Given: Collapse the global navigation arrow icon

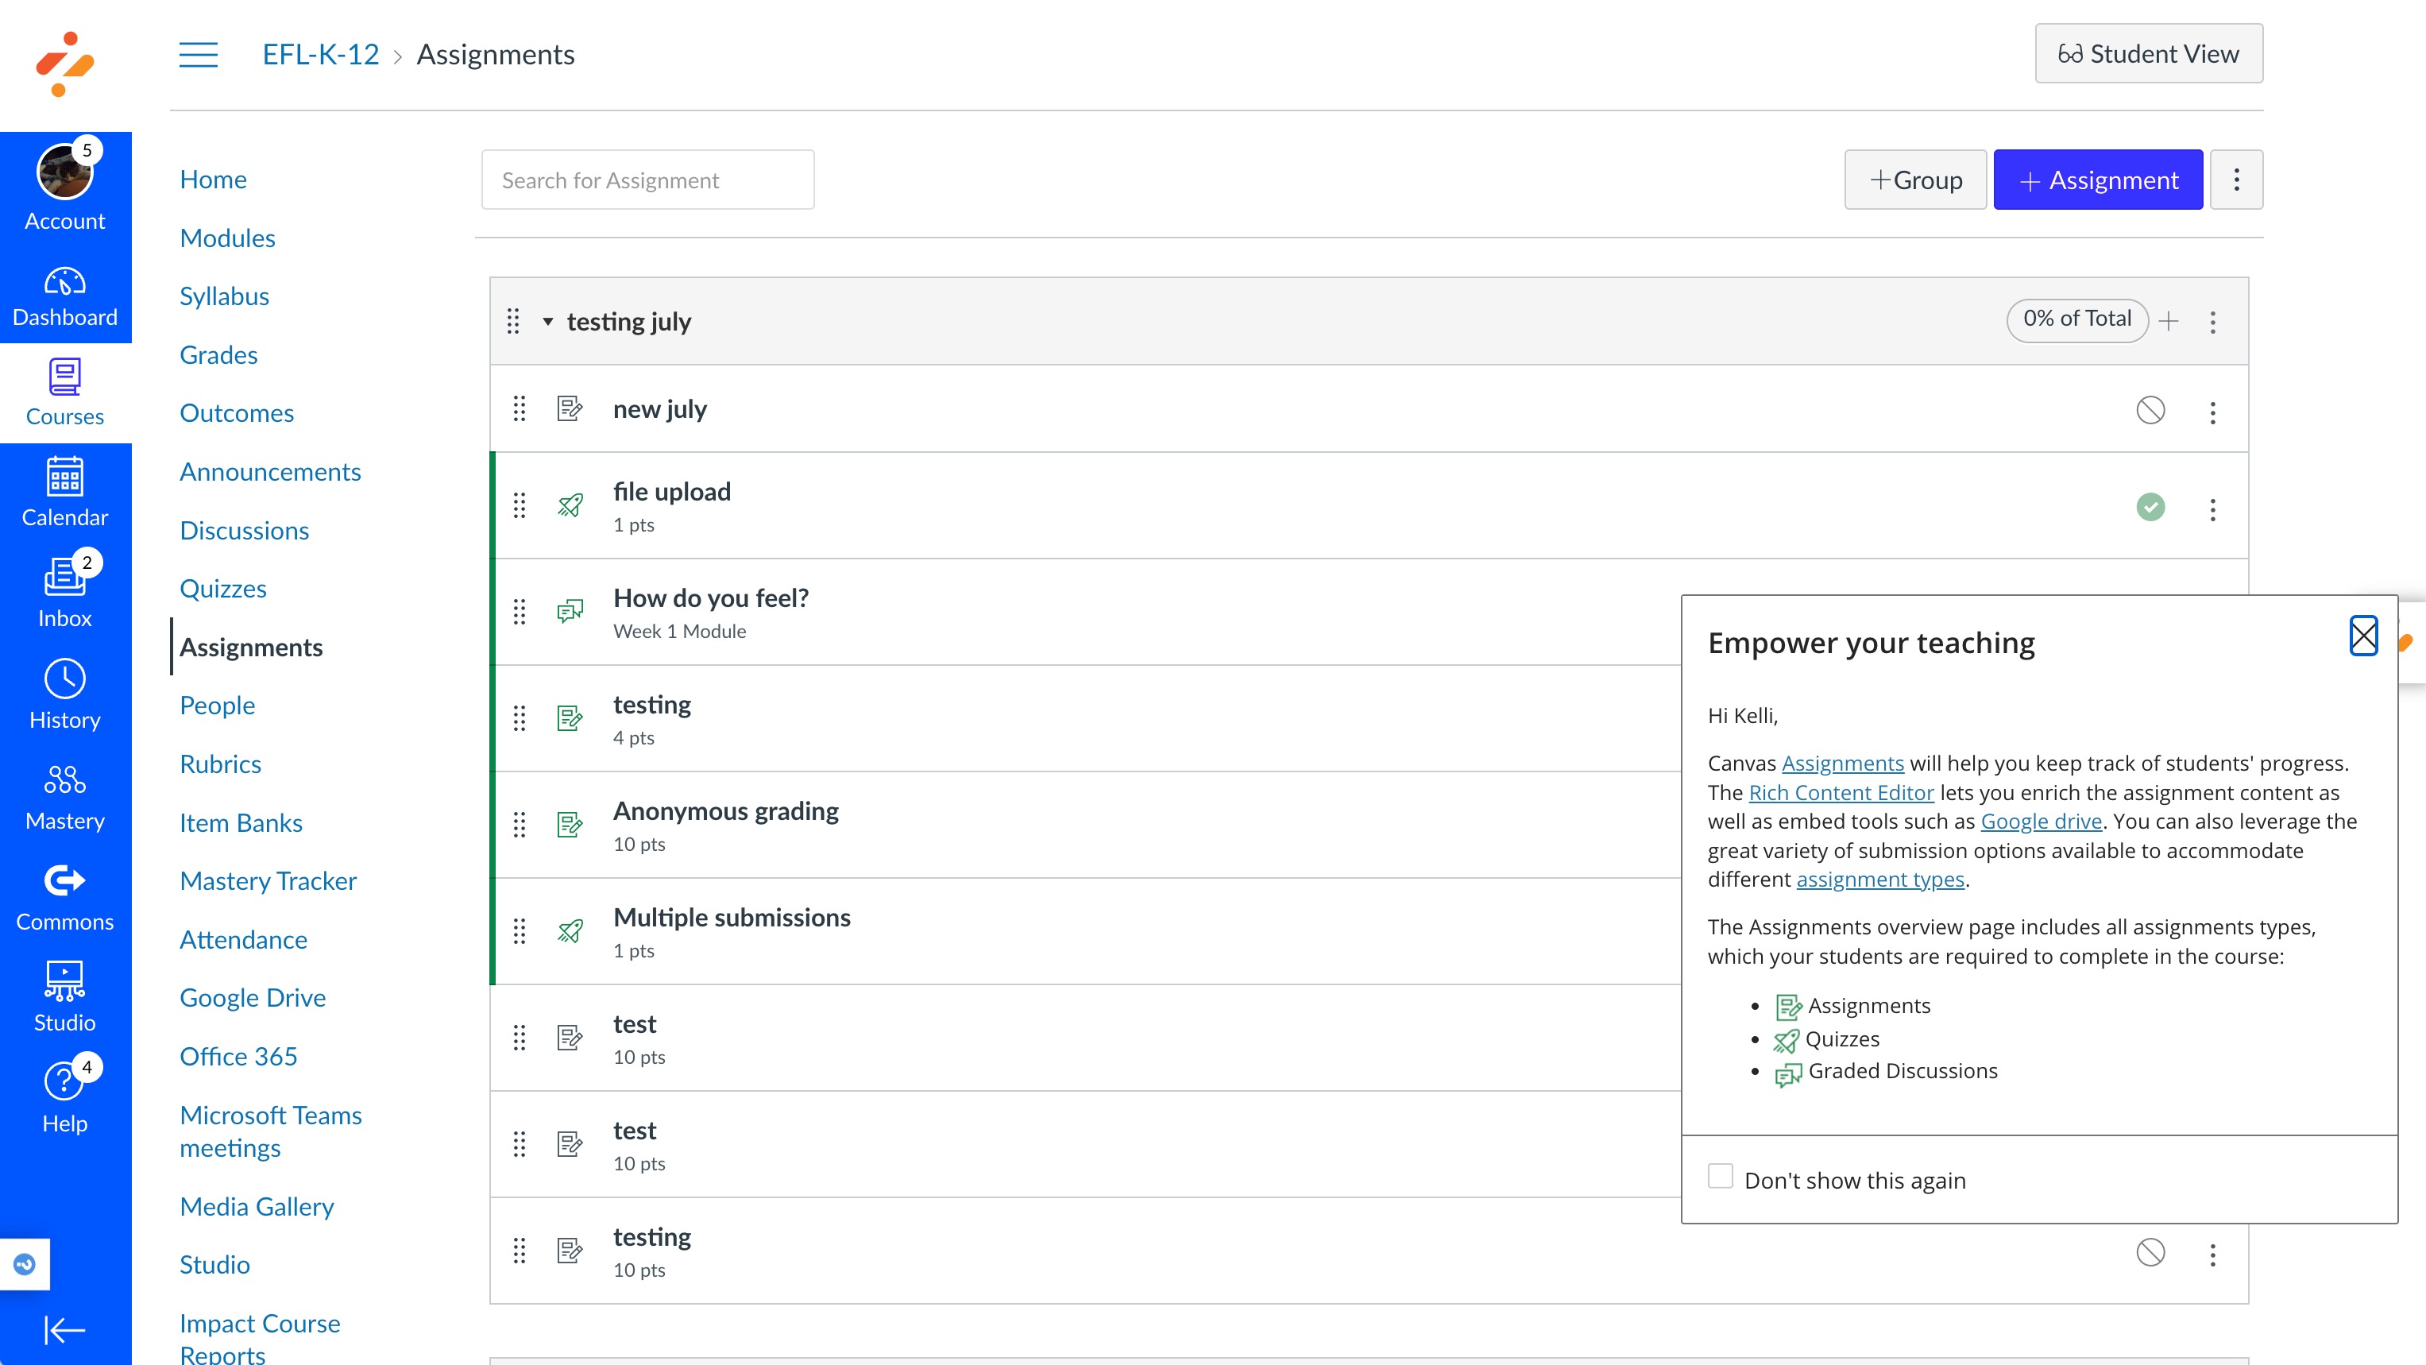Looking at the screenshot, I should 65,1329.
